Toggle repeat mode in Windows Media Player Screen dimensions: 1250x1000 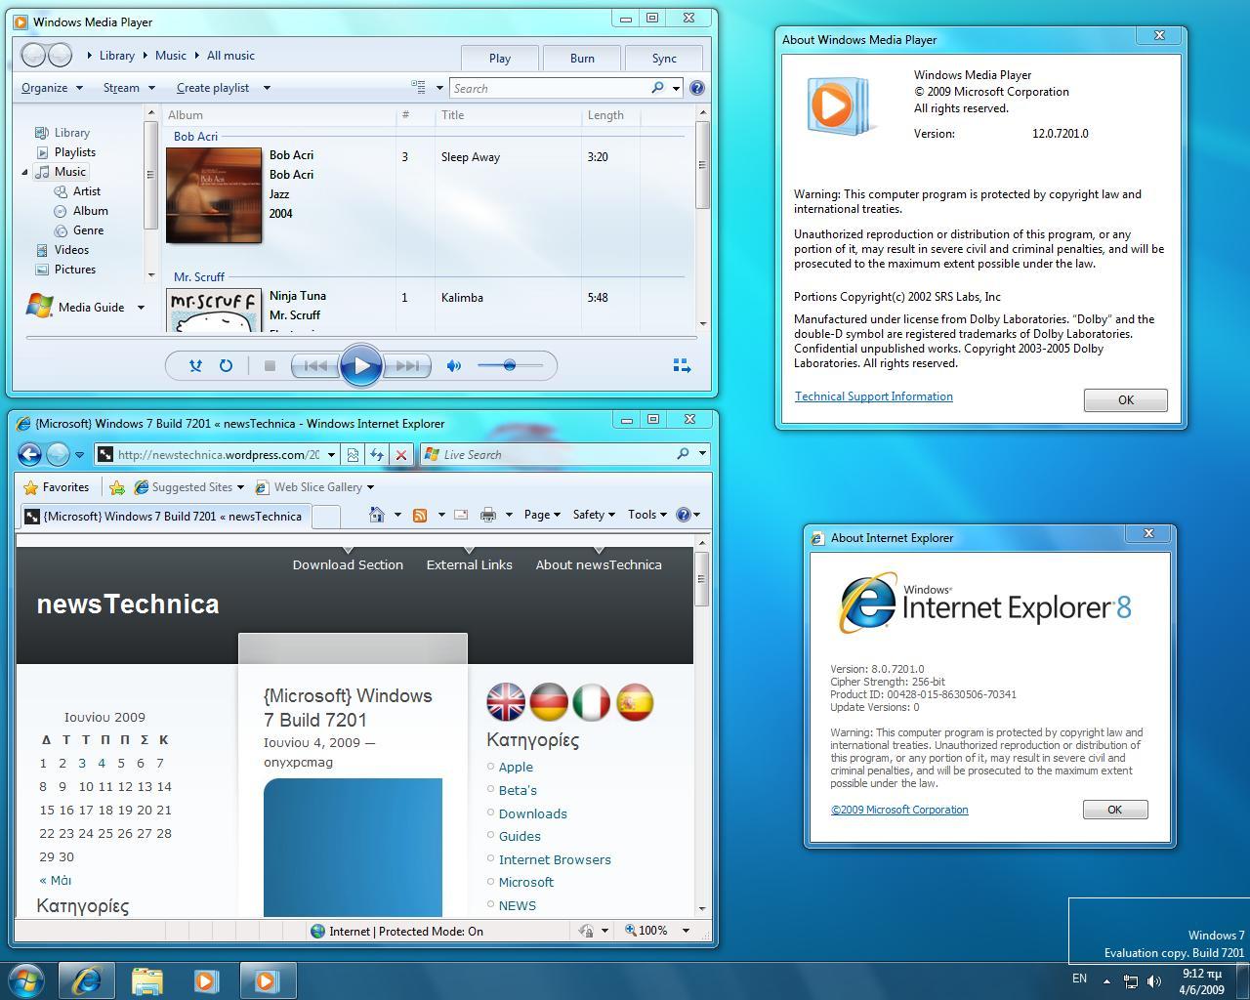[226, 365]
